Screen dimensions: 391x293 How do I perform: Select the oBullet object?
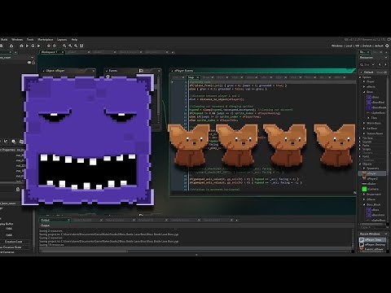[x=369, y=184]
